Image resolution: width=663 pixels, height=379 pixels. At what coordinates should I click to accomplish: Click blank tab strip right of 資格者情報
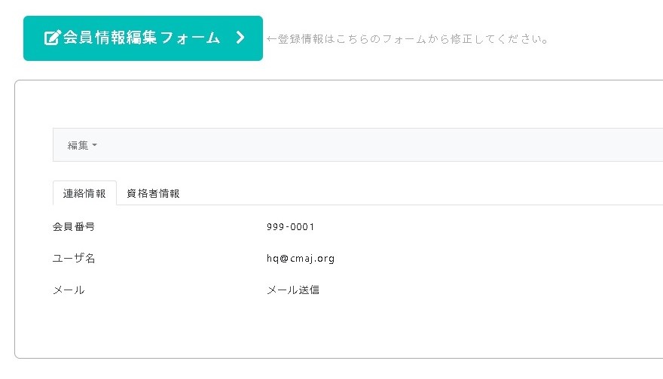423,193
